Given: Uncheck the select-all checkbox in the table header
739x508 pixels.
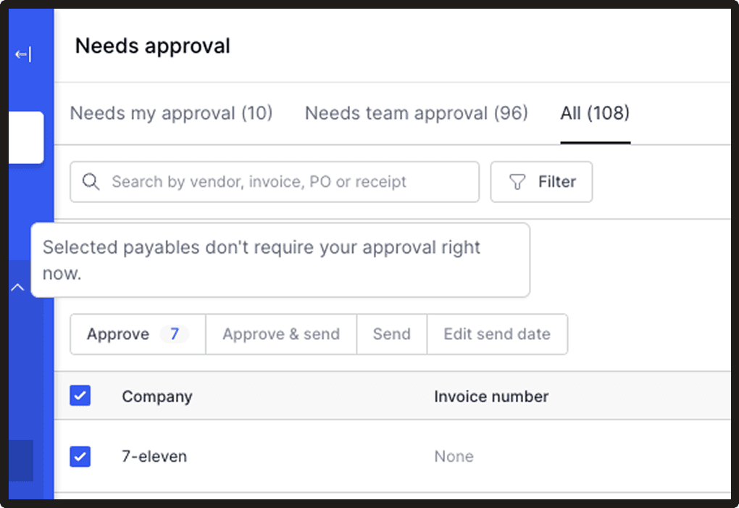Looking at the screenshot, I should pos(80,396).
